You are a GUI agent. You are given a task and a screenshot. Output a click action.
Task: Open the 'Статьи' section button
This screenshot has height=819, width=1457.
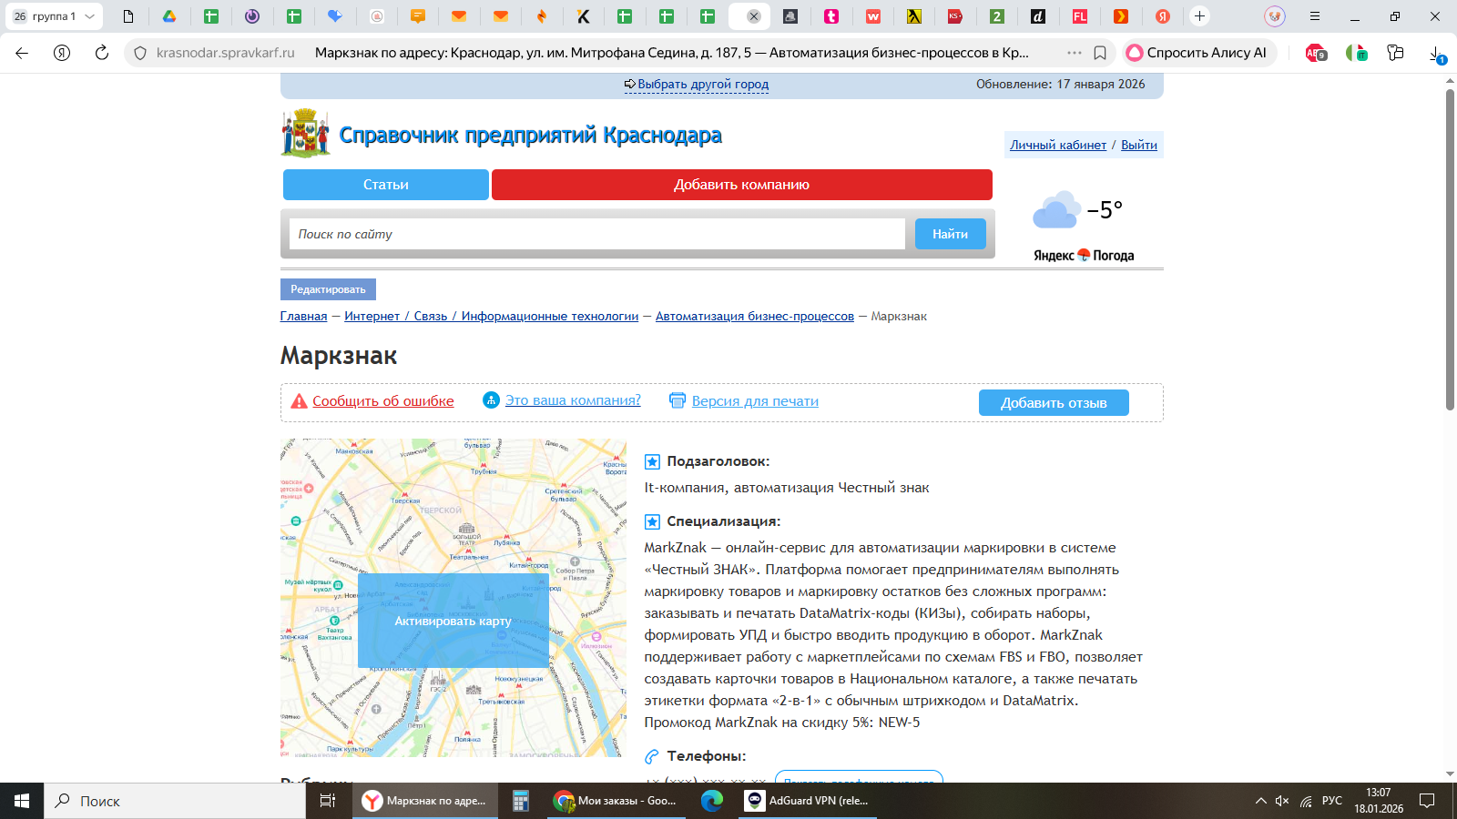tap(386, 185)
